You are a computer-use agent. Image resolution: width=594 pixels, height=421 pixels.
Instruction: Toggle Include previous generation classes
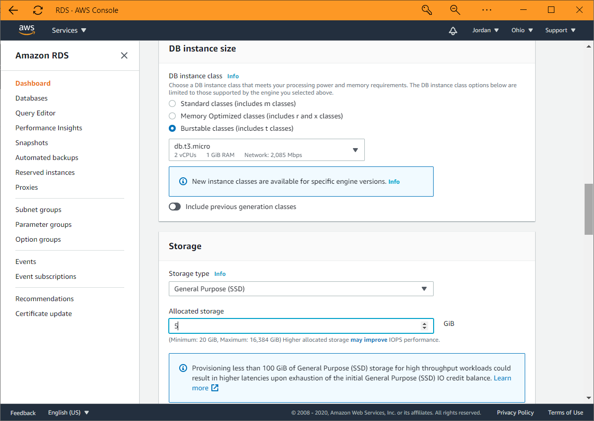coord(175,207)
